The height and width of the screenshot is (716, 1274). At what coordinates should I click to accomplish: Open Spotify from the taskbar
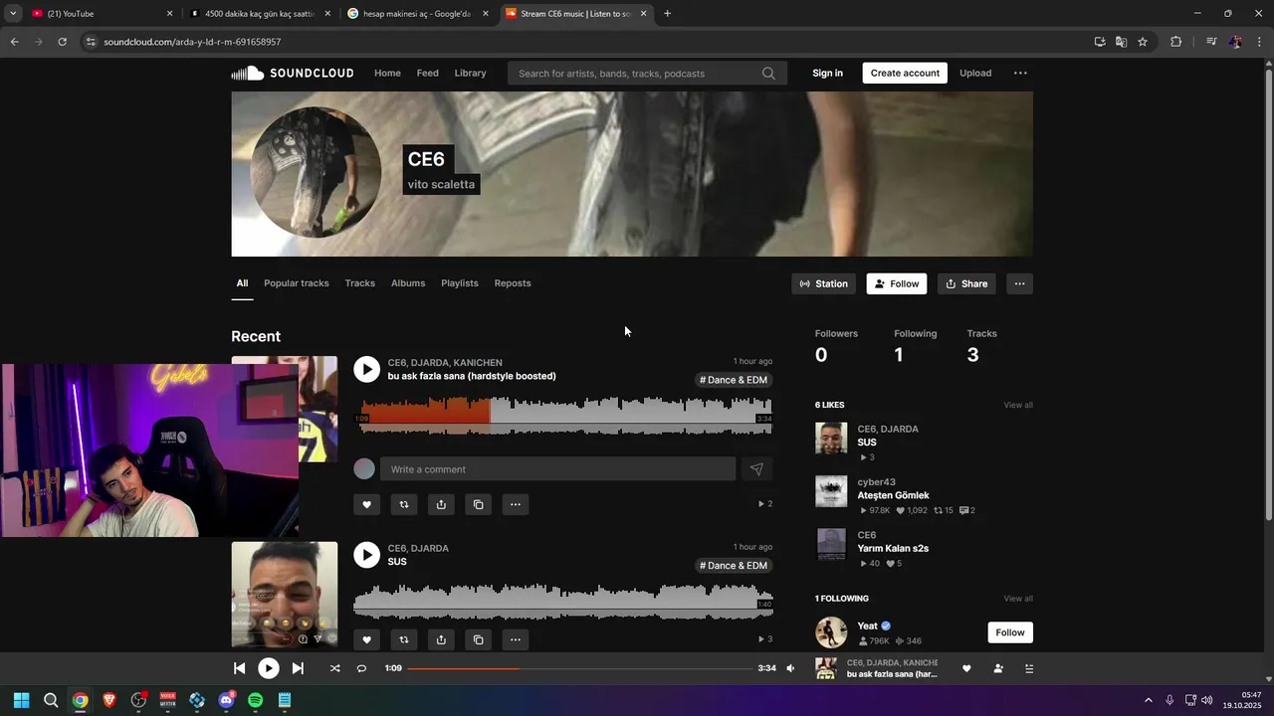click(x=255, y=700)
